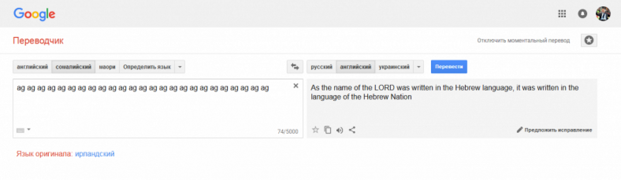Viewport: 621px width, 180px height.
Task: Expand the source language list dropdown
Action: tap(180, 67)
